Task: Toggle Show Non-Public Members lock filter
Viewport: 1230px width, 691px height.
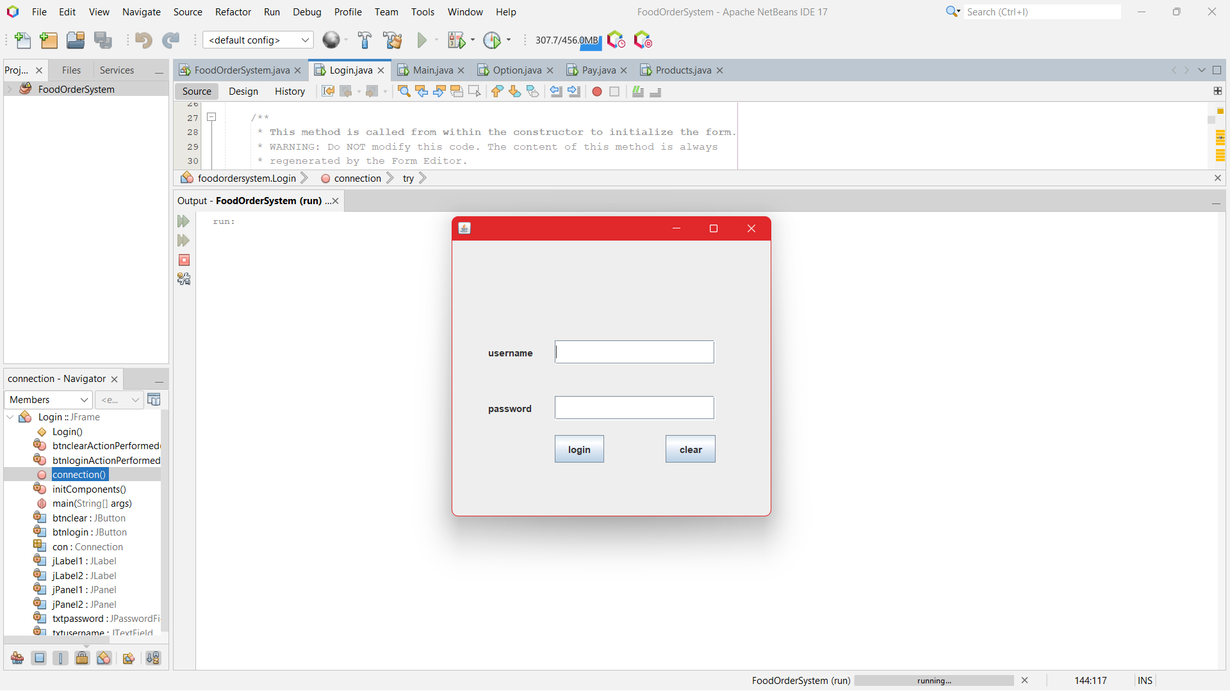Action: pyautogui.click(x=82, y=658)
